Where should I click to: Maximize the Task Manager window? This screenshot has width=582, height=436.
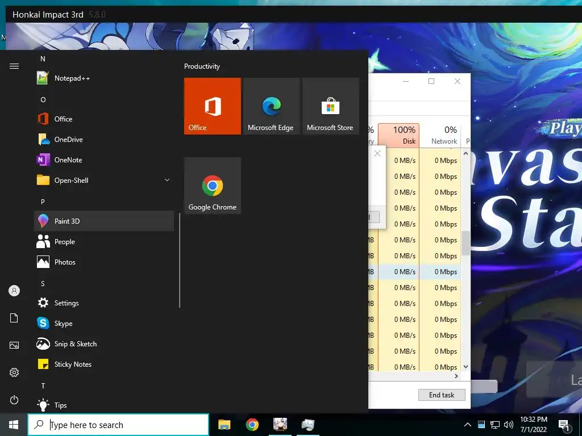tap(431, 81)
